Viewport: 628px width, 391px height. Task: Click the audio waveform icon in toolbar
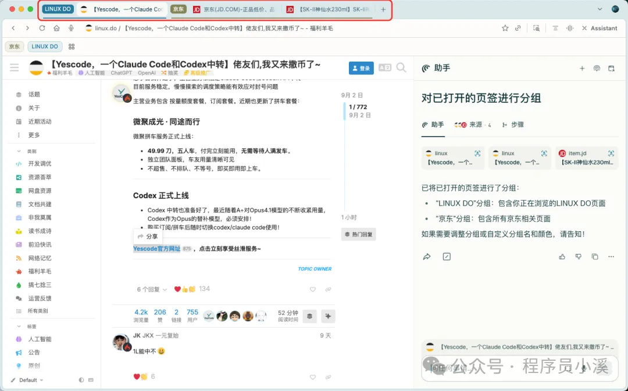click(x=569, y=28)
